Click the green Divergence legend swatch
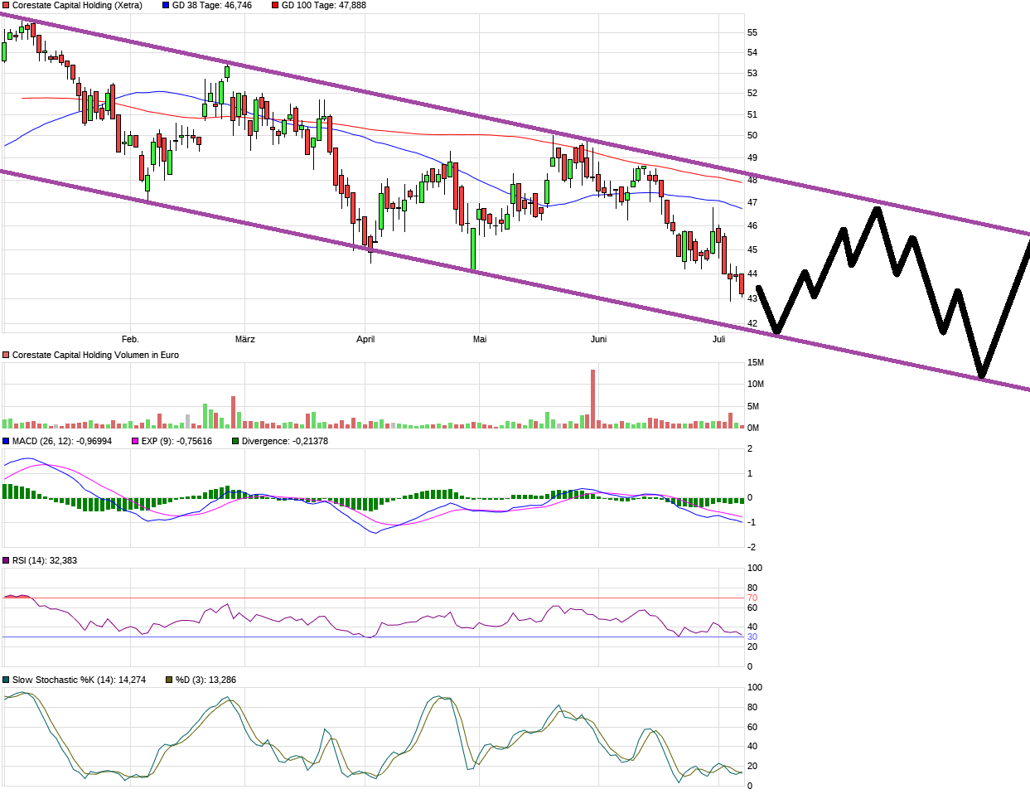1030x794 pixels. point(235,441)
